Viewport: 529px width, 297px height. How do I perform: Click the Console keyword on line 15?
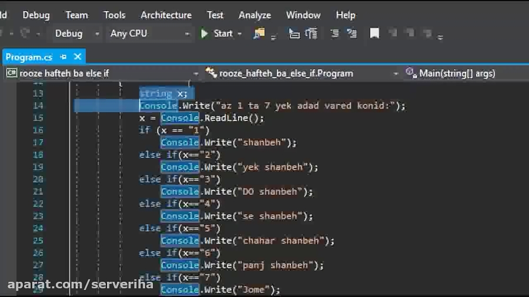click(180, 118)
